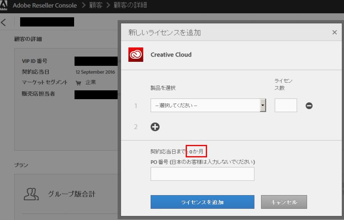This screenshot has width=344, height=220.
Task: Click the 新しいライセンスを追加 dialog title
Action: point(164,33)
